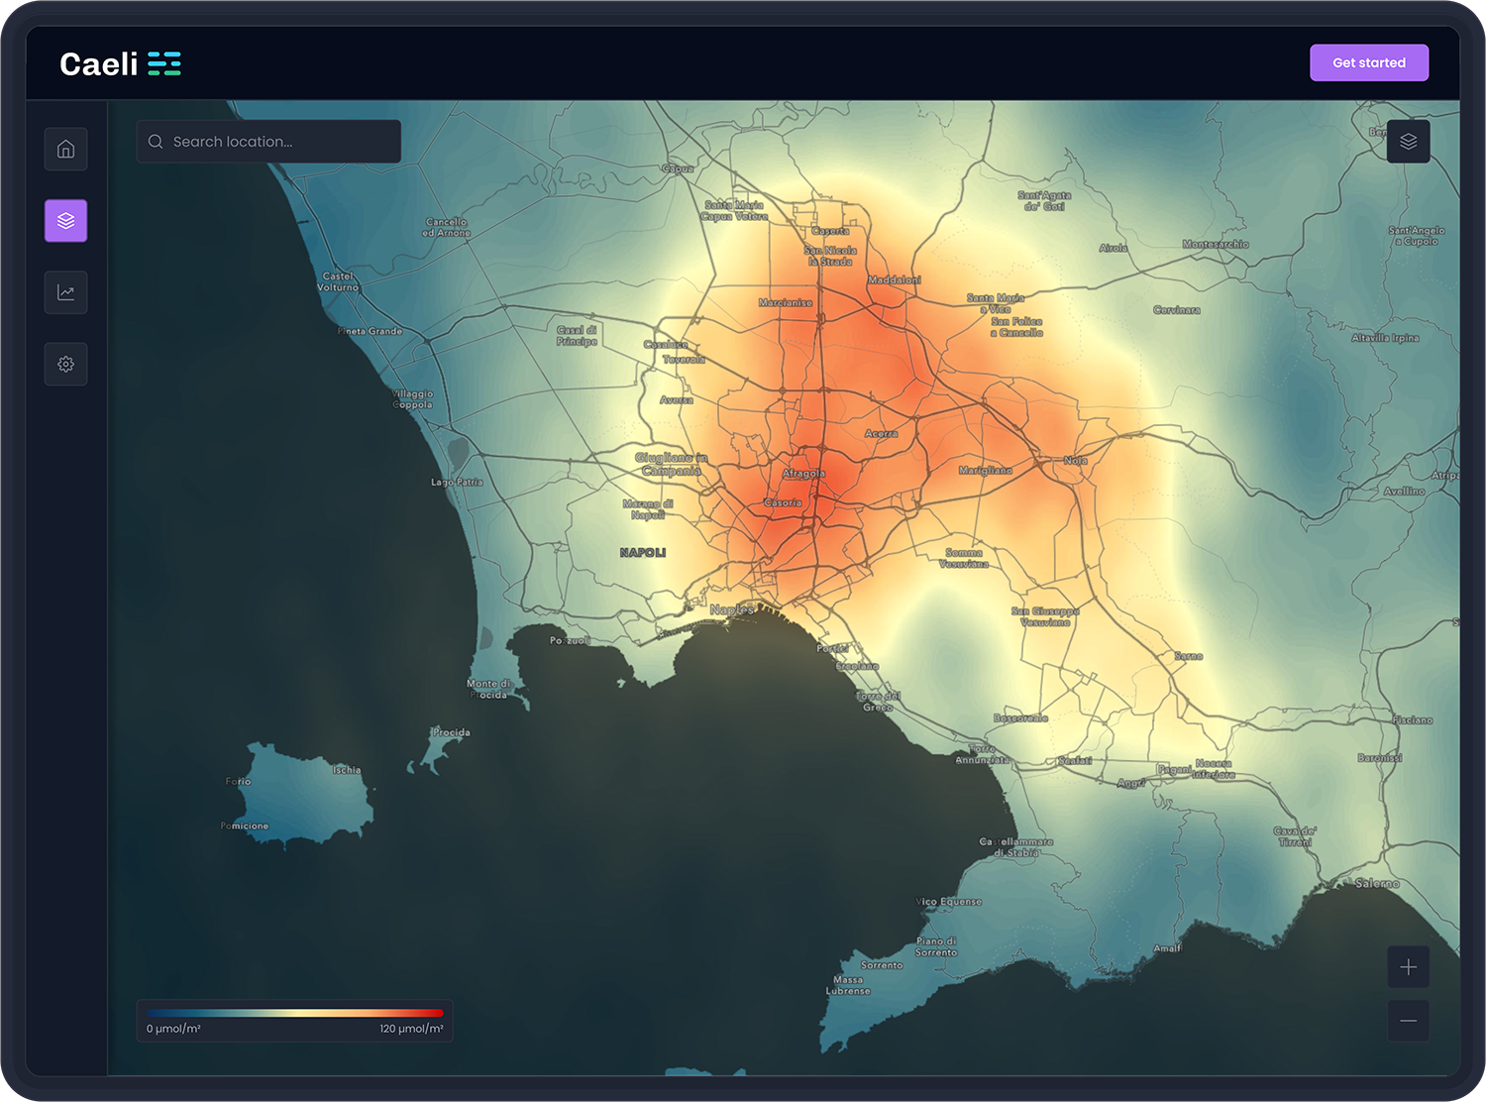Click the Acerra map label
The image size is (1486, 1102).
(881, 434)
